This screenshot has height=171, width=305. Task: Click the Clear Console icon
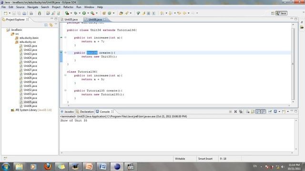pyautogui.click(x=247, y=112)
